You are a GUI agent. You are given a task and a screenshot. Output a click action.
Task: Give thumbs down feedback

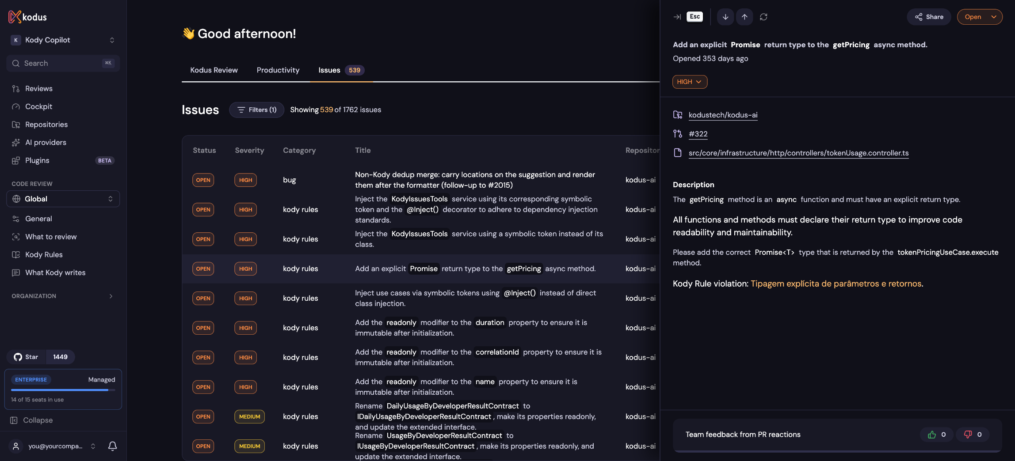[x=973, y=435]
